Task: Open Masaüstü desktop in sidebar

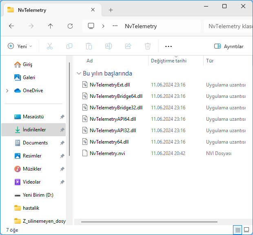Action: (x=33, y=117)
